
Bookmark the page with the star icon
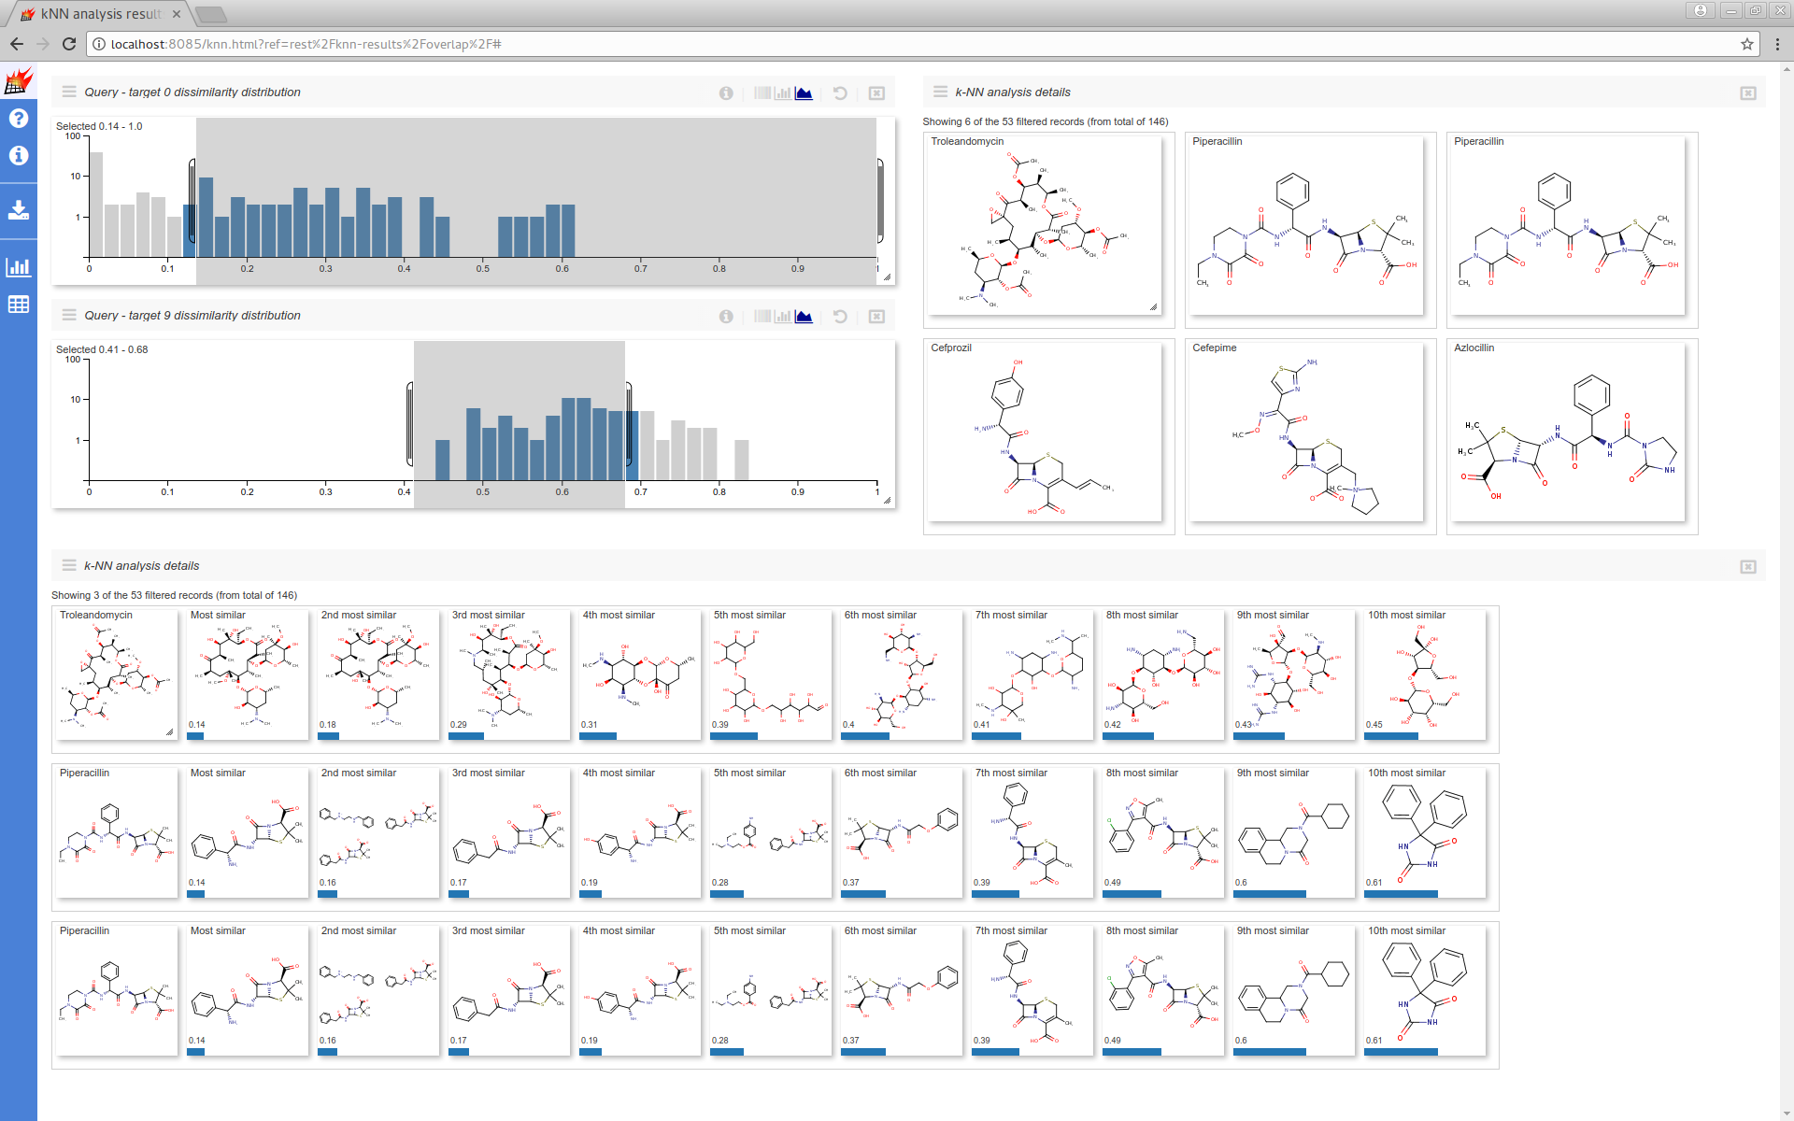coord(1746,43)
